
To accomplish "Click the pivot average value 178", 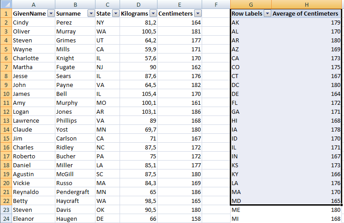I will pos(307,130).
